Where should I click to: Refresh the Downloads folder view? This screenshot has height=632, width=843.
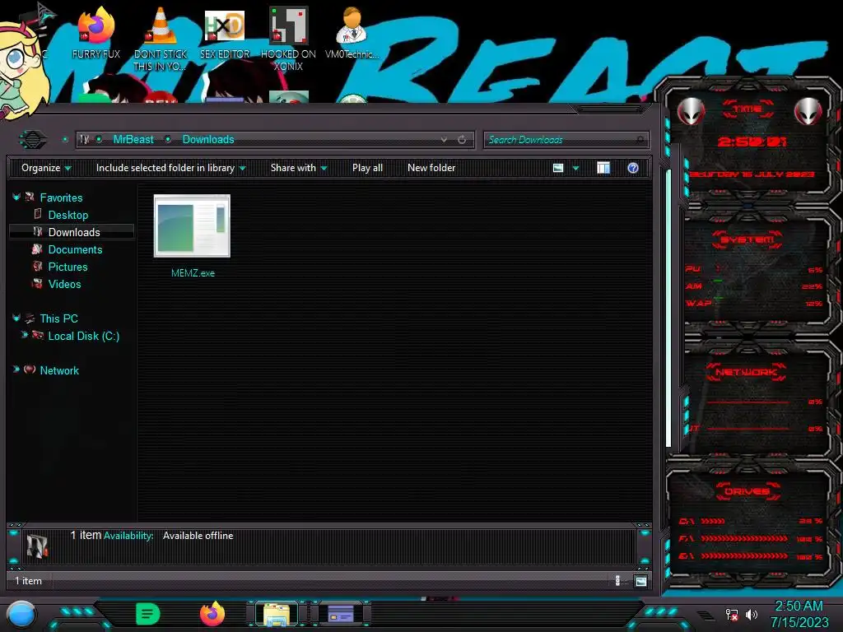coord(462,140)
